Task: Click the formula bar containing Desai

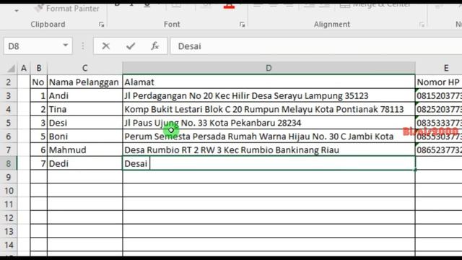Action: [x=316, y=46]
